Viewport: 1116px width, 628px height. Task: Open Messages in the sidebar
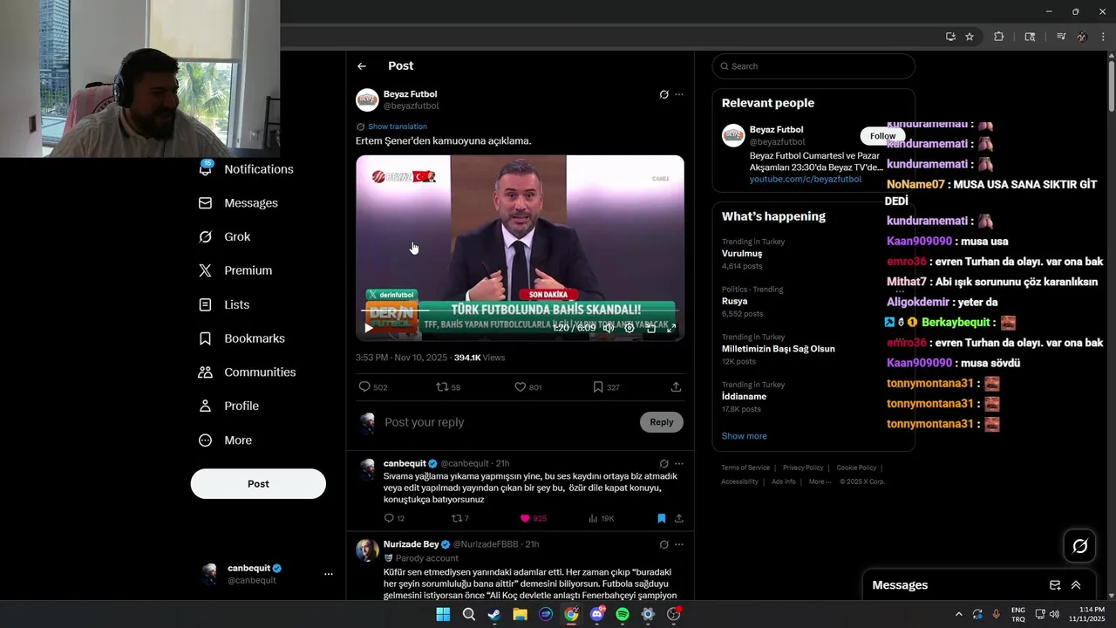point(239,203)
